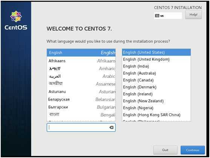Select English in the language list

81,53
